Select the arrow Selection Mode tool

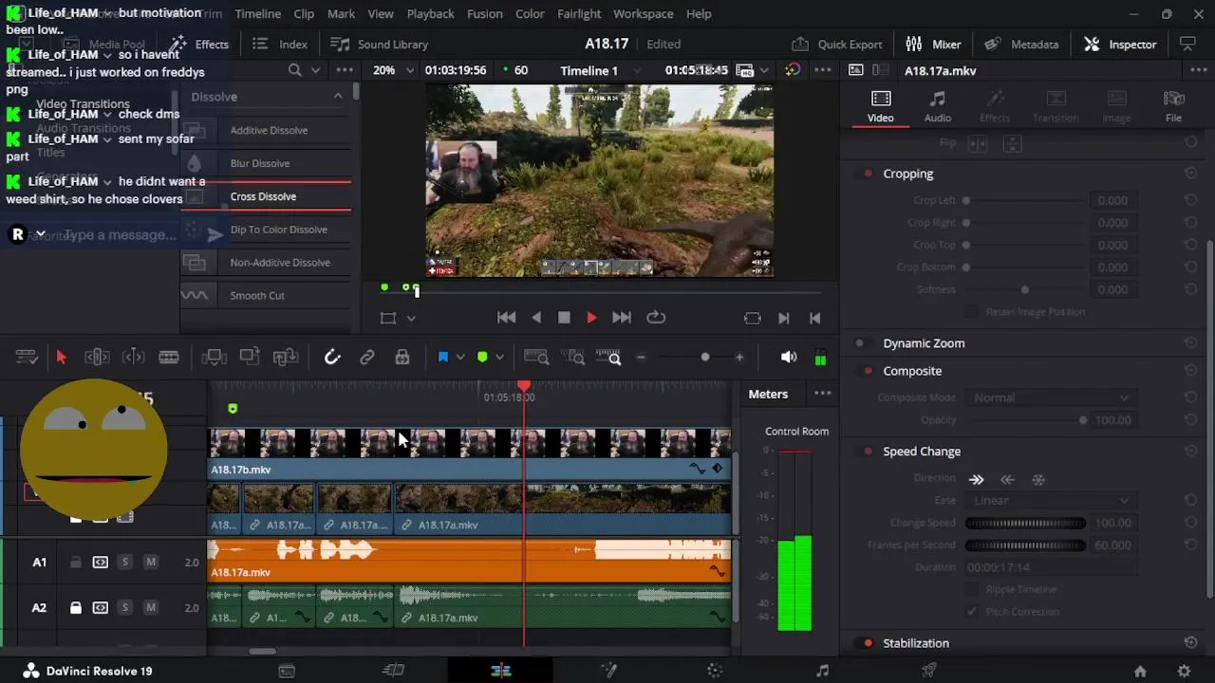[x=62, y=357]
